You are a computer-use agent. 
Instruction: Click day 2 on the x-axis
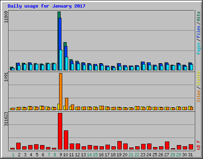(x=19, y=155)
